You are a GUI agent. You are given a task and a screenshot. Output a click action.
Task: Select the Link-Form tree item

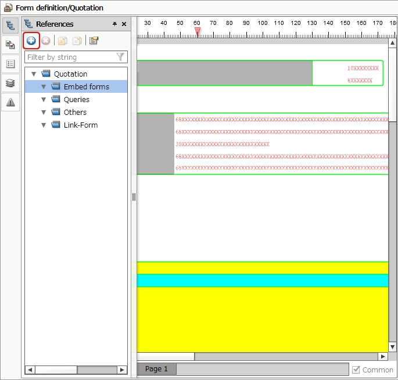click(x=81, y=125)
